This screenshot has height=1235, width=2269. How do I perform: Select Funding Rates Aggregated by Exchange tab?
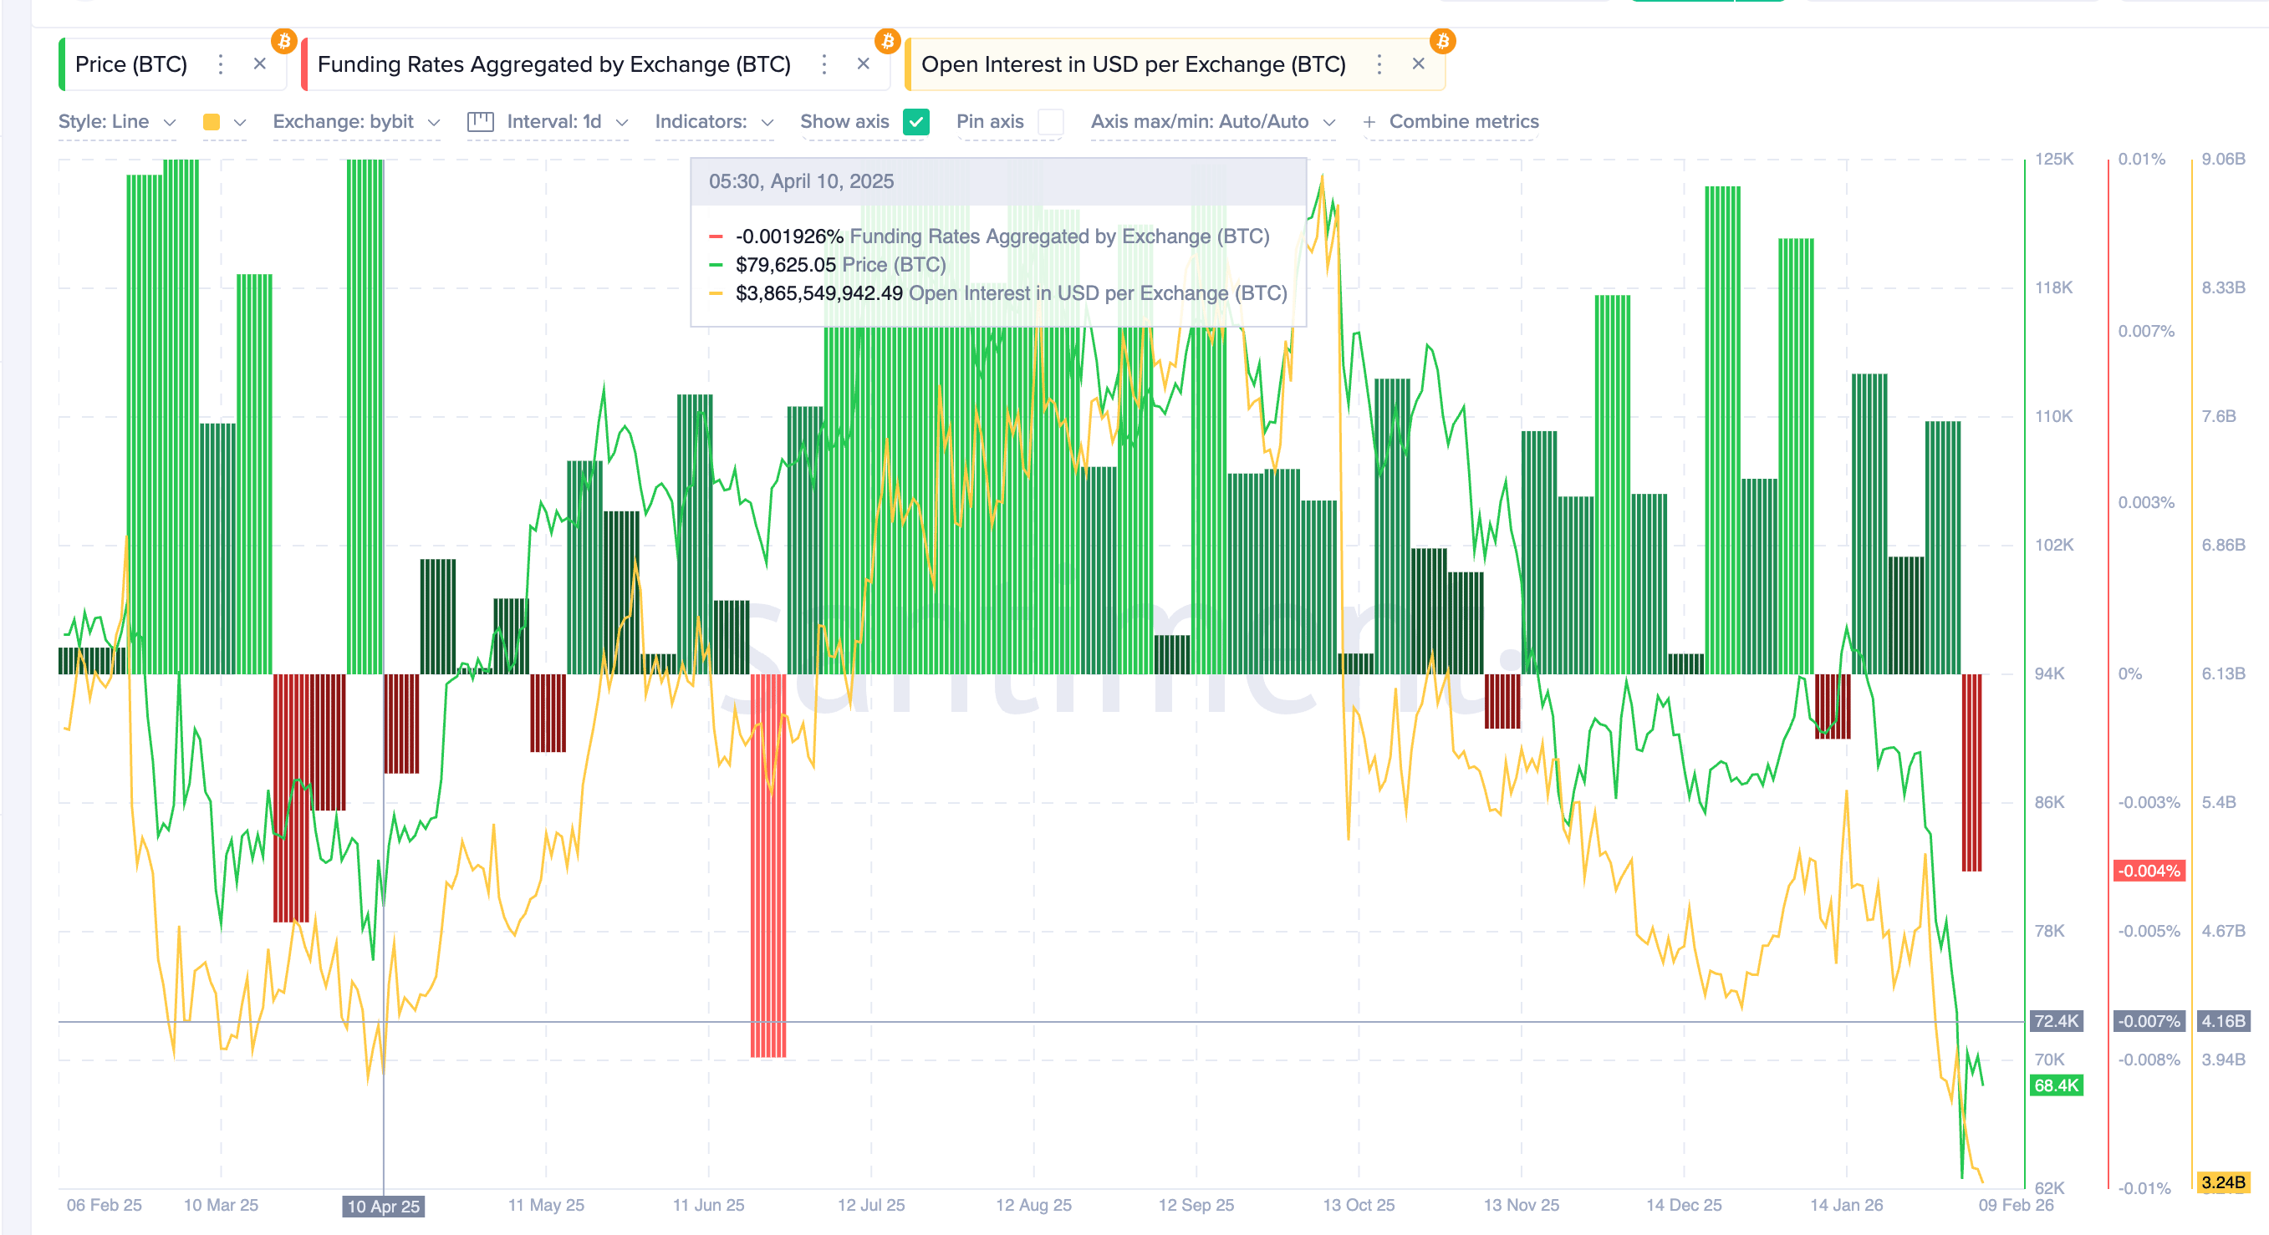(553, 64)
